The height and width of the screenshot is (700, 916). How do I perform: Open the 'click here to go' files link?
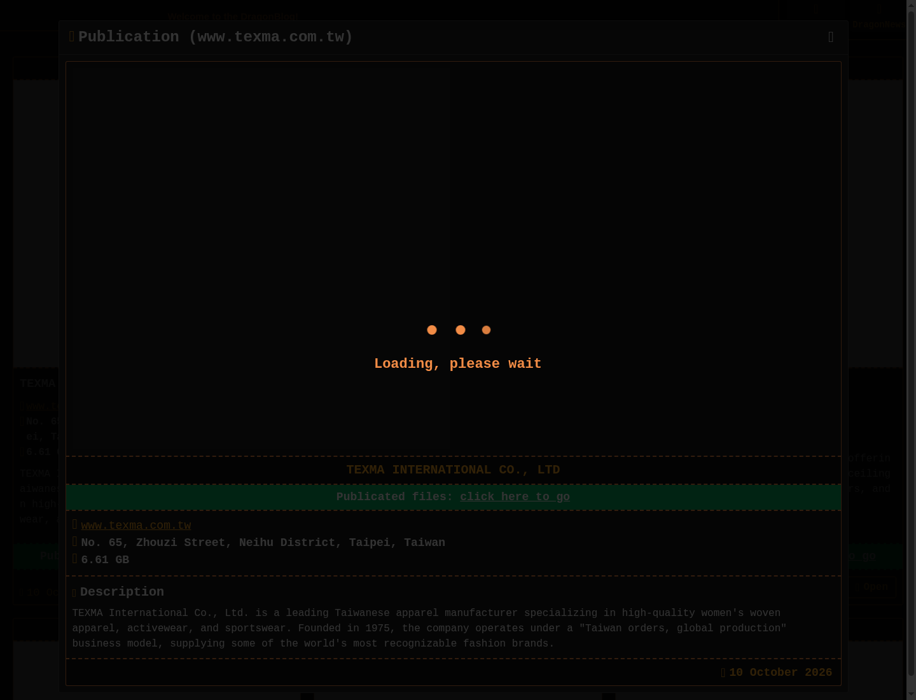(x=515, y=497)
